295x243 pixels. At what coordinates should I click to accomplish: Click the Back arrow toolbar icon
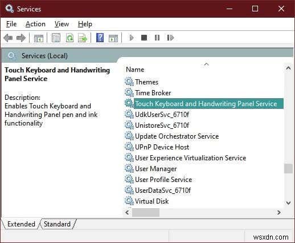[x=8, y=38]
